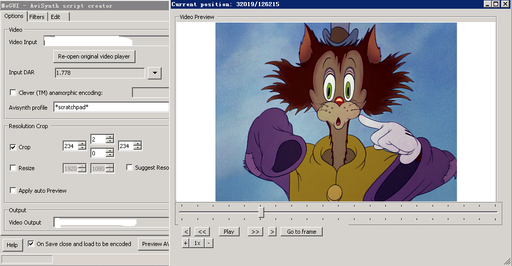The height and width of the screenshot is (266, 512).
Task: Click Go to frame button
Action: pyautogui.click(x=302, y=232)
